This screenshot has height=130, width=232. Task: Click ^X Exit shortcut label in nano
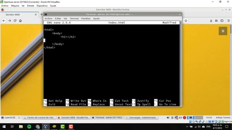point(49,104)
